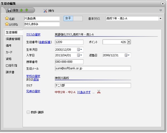The image size is (167, 133).
Task: Open the 請求書 tab
Action: point(10,72)
